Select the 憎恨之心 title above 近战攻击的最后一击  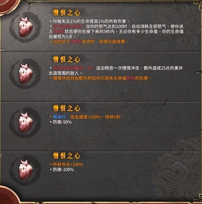[67, 60]
